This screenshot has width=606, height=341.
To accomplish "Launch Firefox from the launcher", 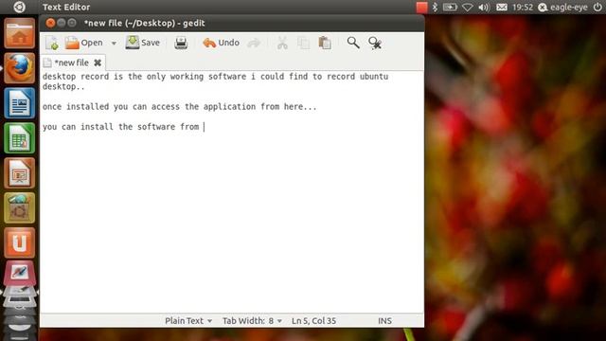I will coord(19,68).
